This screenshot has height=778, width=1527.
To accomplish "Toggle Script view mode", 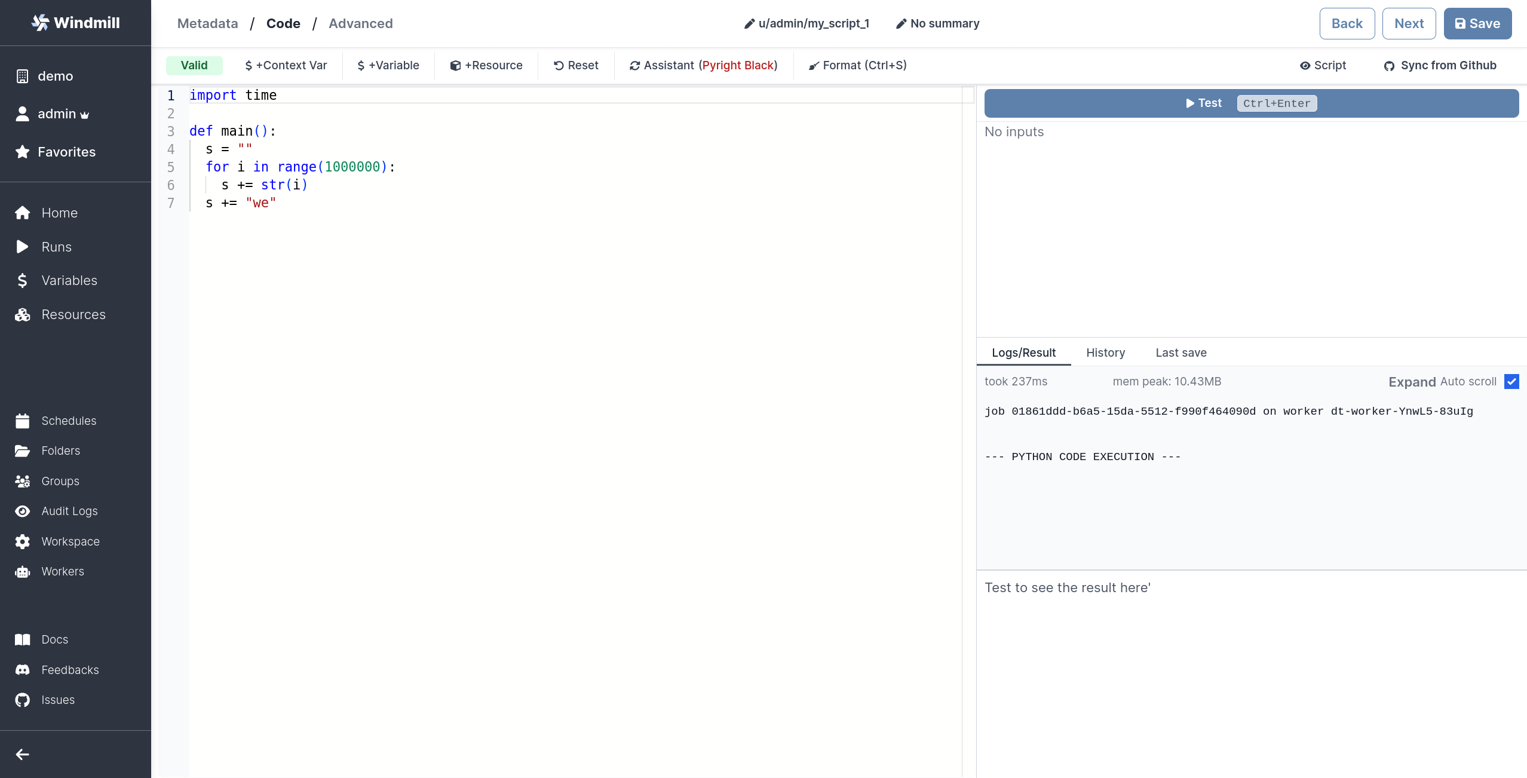I will click(1323, 65).
